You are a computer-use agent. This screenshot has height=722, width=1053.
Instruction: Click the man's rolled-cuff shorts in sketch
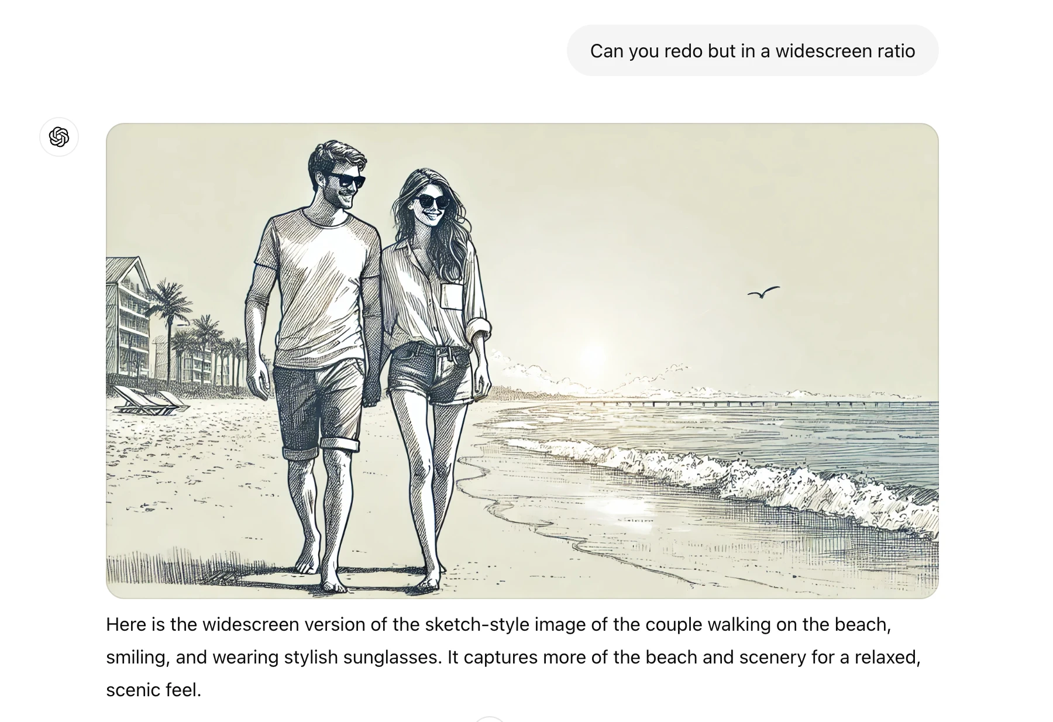click(318, 410)
